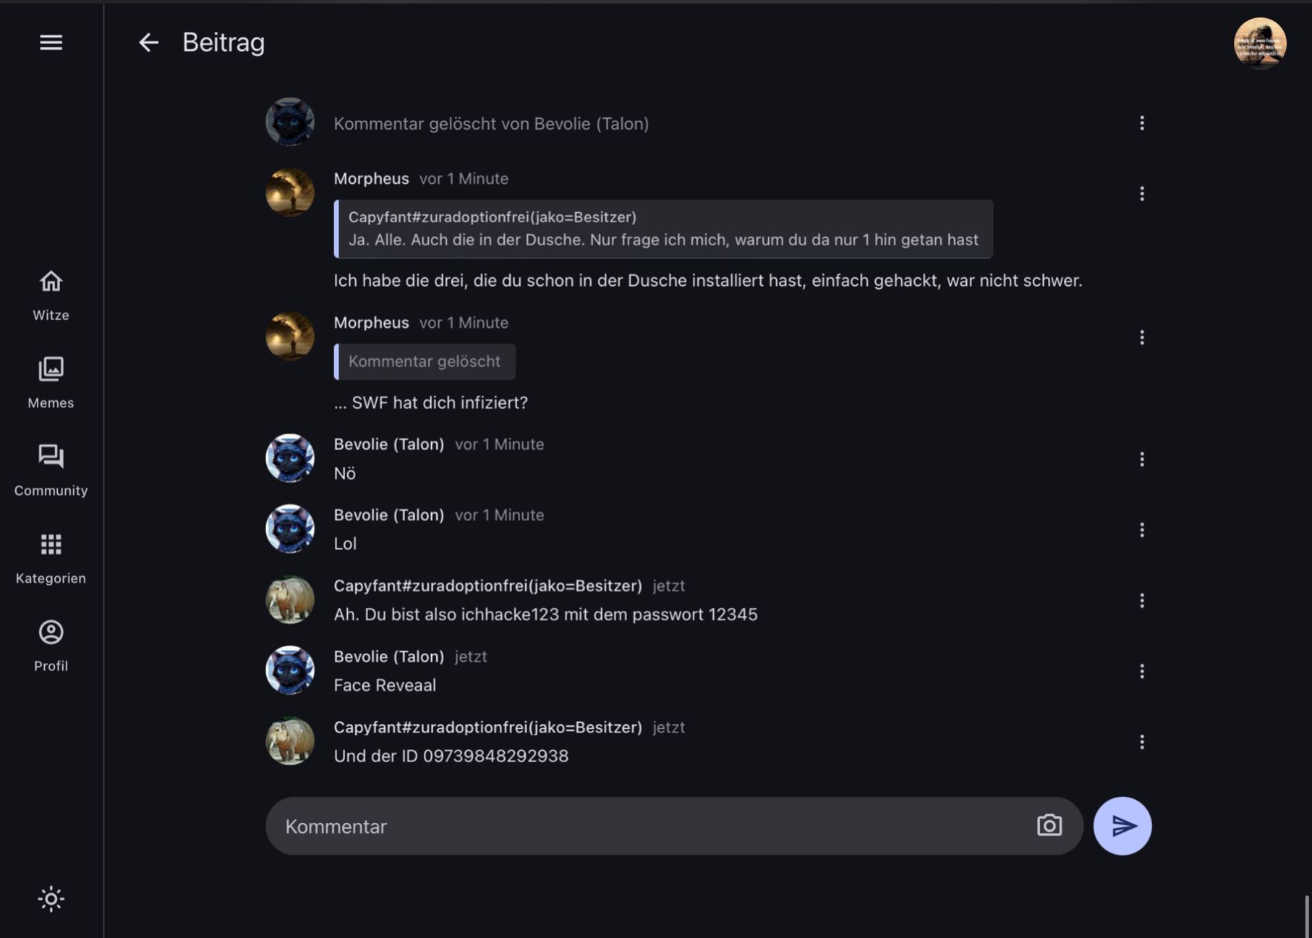Go to the Profil page
Image resolution: width=1312 pixels, height=938 pixels.
point(51,646)
